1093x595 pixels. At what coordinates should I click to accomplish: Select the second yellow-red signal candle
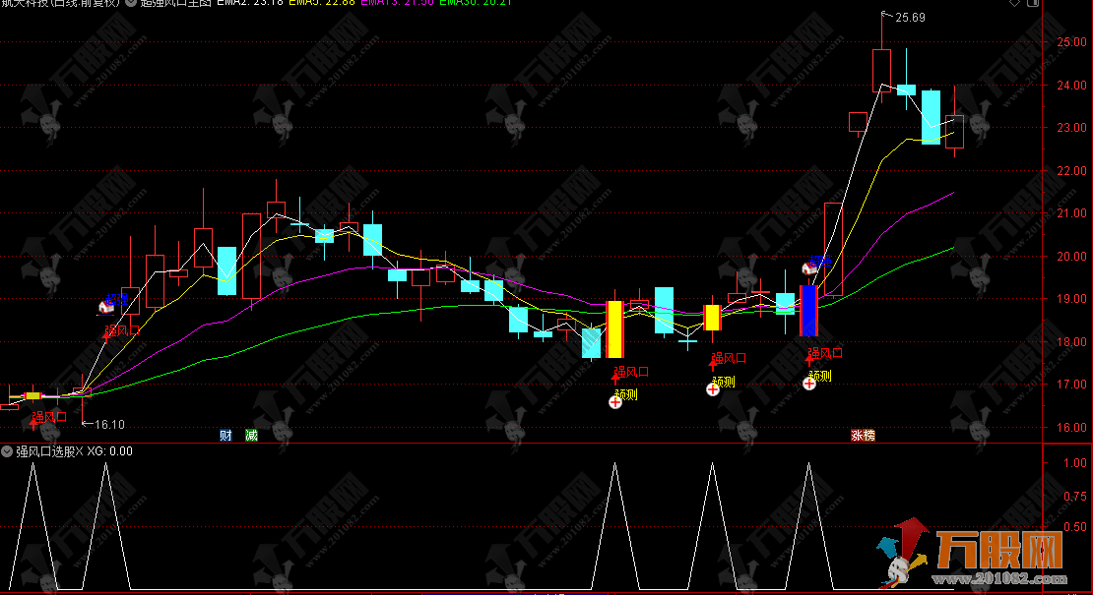712,318
